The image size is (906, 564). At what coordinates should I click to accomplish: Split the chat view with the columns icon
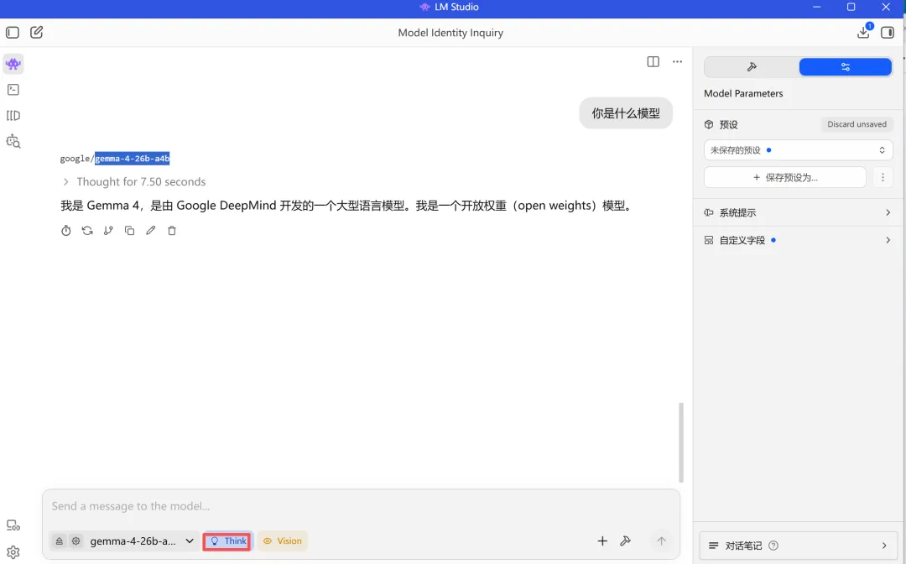[x=653, y=62]
